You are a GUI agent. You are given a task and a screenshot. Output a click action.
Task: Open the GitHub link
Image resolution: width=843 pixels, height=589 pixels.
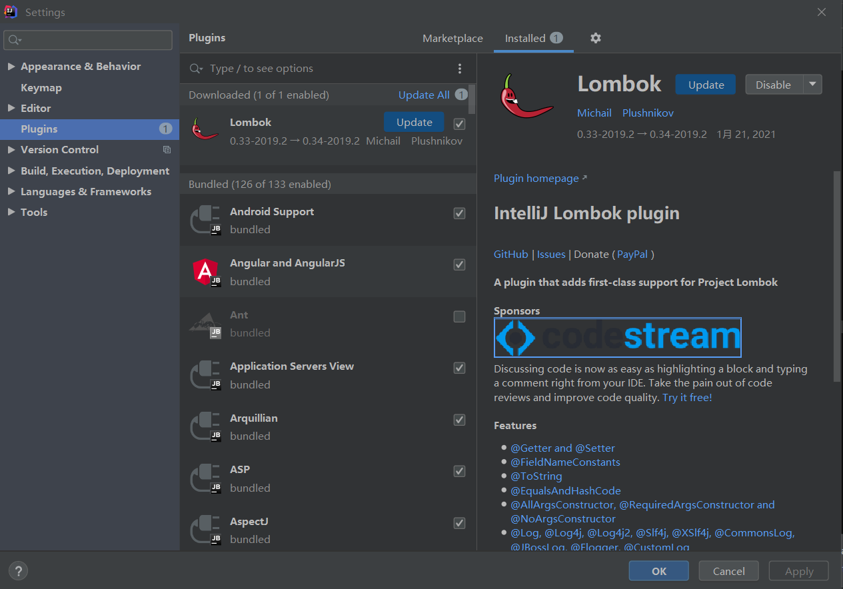[511, 255]
